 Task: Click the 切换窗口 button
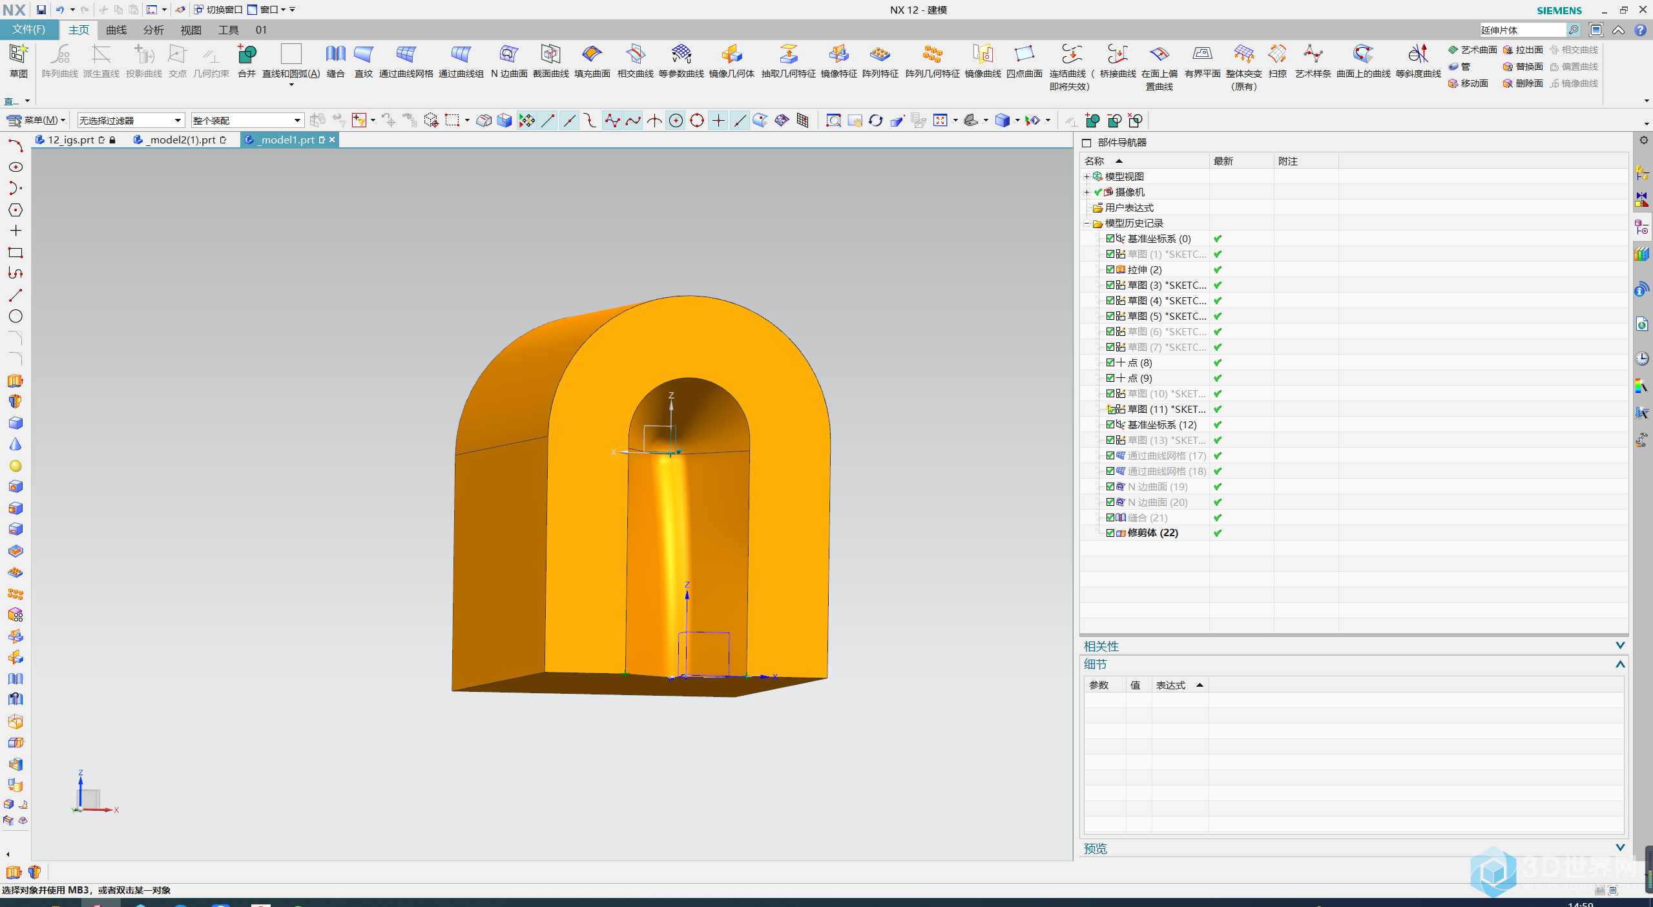218,10
